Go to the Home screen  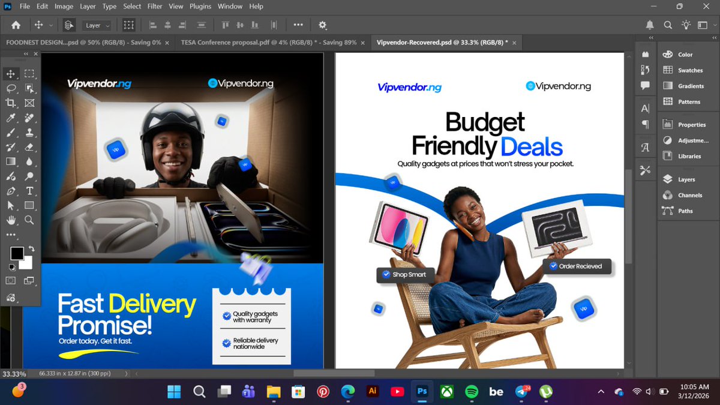16,25
